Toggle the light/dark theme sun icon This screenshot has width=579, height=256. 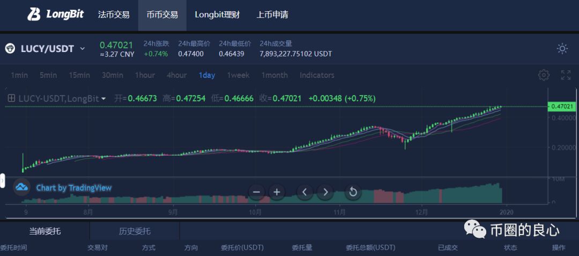point(562,49)
